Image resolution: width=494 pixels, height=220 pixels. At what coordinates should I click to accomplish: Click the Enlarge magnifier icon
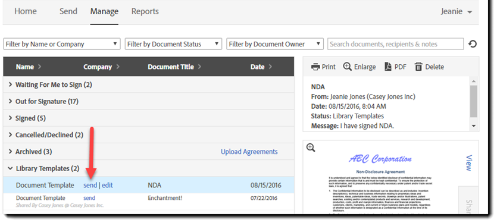point(348,67)
